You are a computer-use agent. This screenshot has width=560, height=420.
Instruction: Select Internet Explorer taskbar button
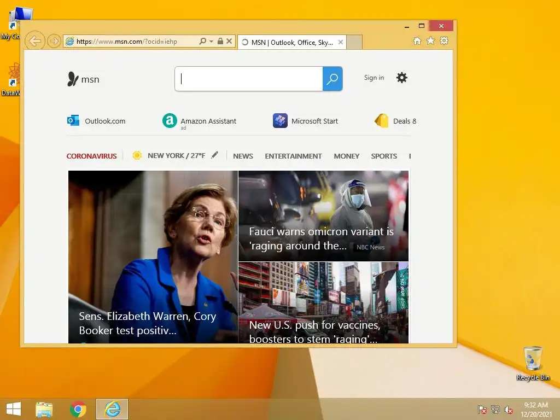coord(112,409)
